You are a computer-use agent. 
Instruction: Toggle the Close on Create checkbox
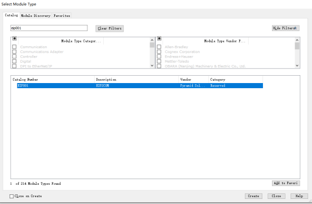tap(11, 196)
